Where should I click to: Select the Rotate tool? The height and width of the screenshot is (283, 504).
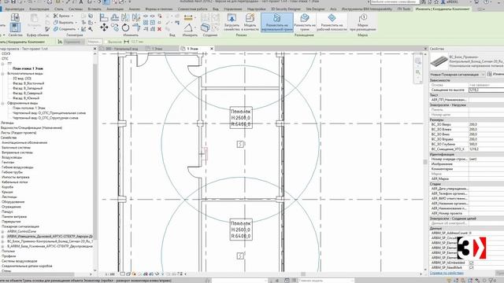[125, 28]
